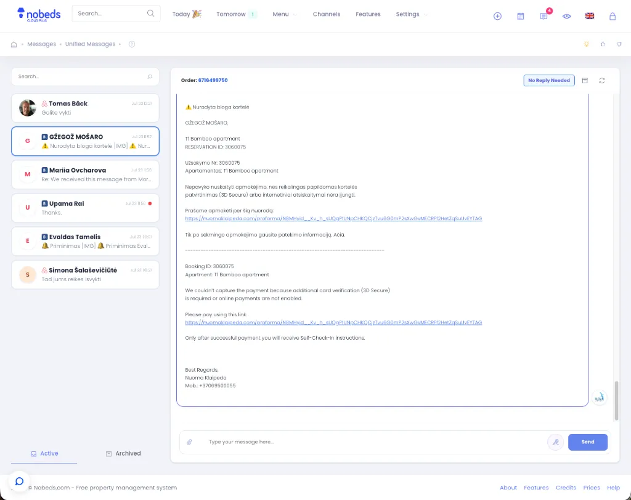
Task: Open the Help footer link
Action: [x=613, y=488]
